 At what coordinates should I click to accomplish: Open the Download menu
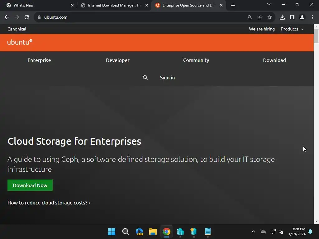274,60
